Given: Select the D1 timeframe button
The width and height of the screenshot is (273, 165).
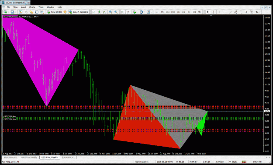Looking at the screenshot, I should point(189,12).
